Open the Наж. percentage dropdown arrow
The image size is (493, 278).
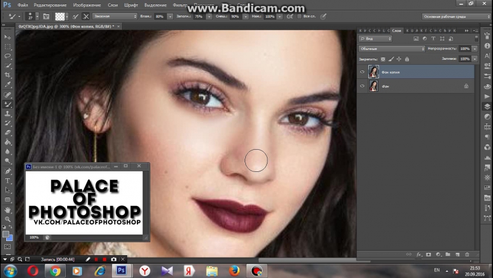(280, 17)
